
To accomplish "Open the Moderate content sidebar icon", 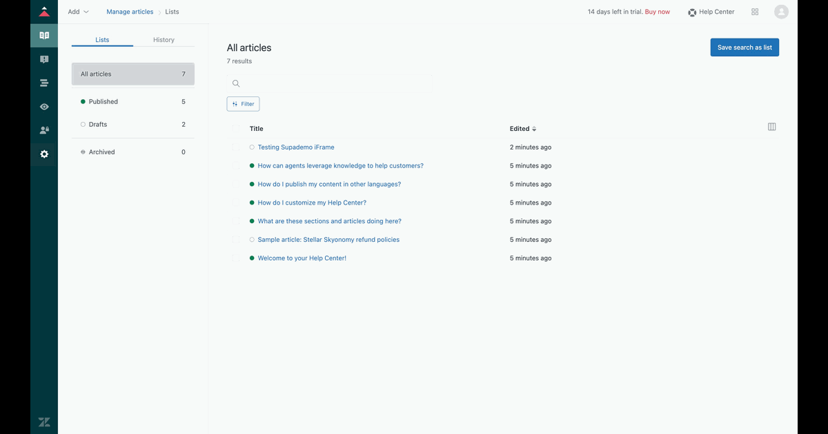I will tap(44, 60).
